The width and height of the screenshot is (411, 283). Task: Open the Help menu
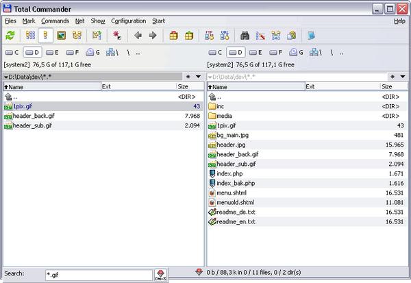click(x=399, y=21)
